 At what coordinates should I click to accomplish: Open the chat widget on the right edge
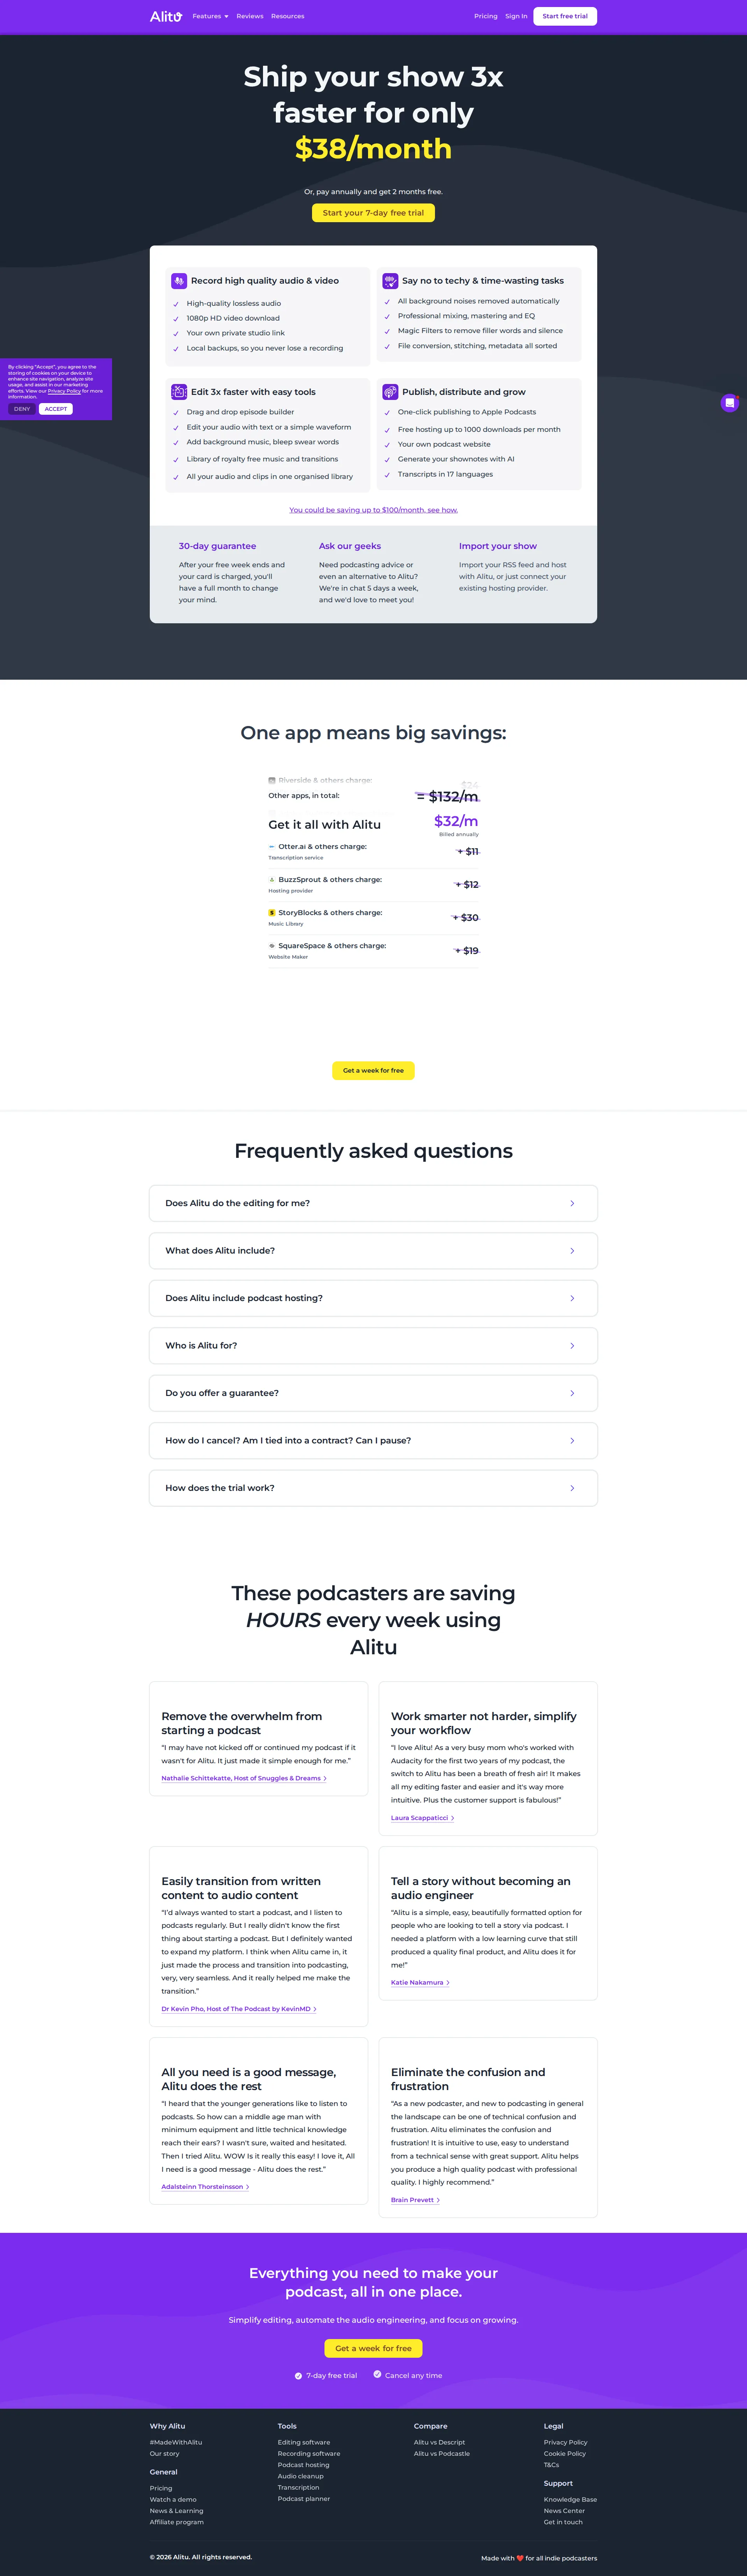(x=730, y=403)
